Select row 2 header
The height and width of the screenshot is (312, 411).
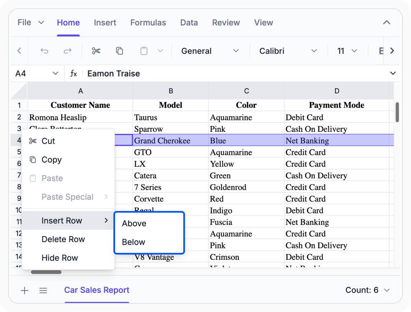(x=19, y=117)
